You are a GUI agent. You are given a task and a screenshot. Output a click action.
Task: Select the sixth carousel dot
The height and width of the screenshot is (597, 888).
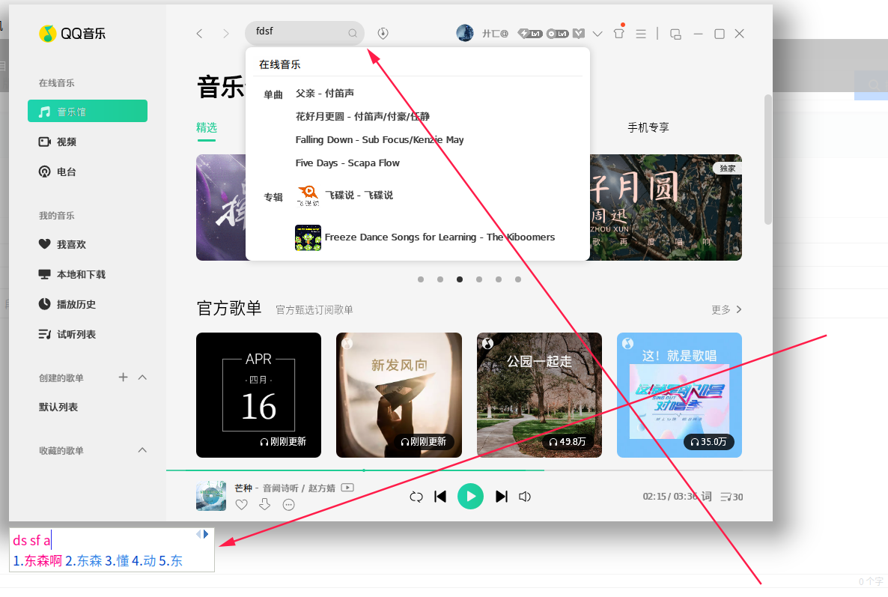[518, 279]
